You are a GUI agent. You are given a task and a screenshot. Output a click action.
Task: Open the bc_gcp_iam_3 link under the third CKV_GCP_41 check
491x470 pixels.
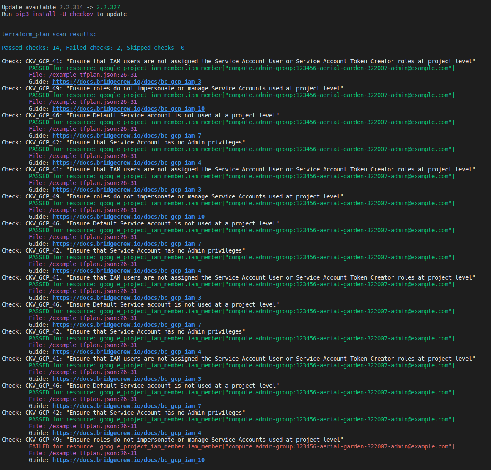(x=126, y=298)
